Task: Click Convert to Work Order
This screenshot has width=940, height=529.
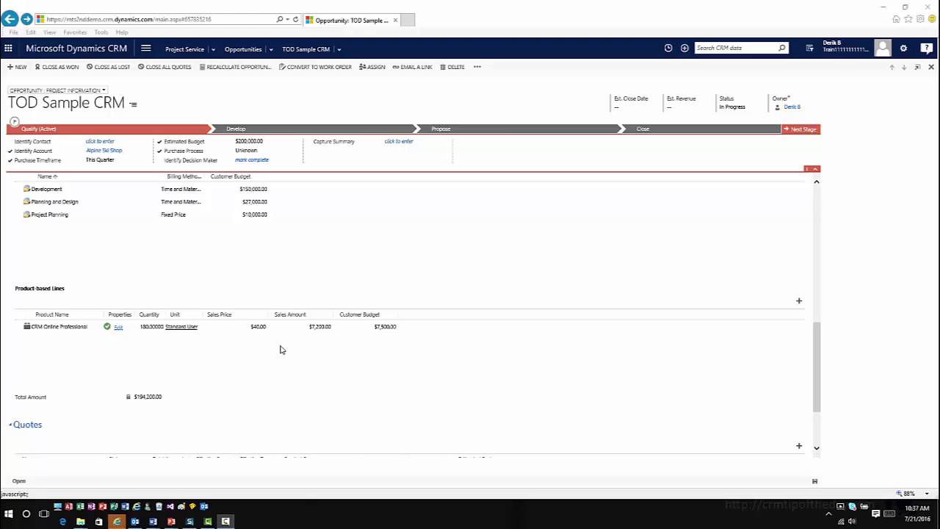Action: click(315, 67)
